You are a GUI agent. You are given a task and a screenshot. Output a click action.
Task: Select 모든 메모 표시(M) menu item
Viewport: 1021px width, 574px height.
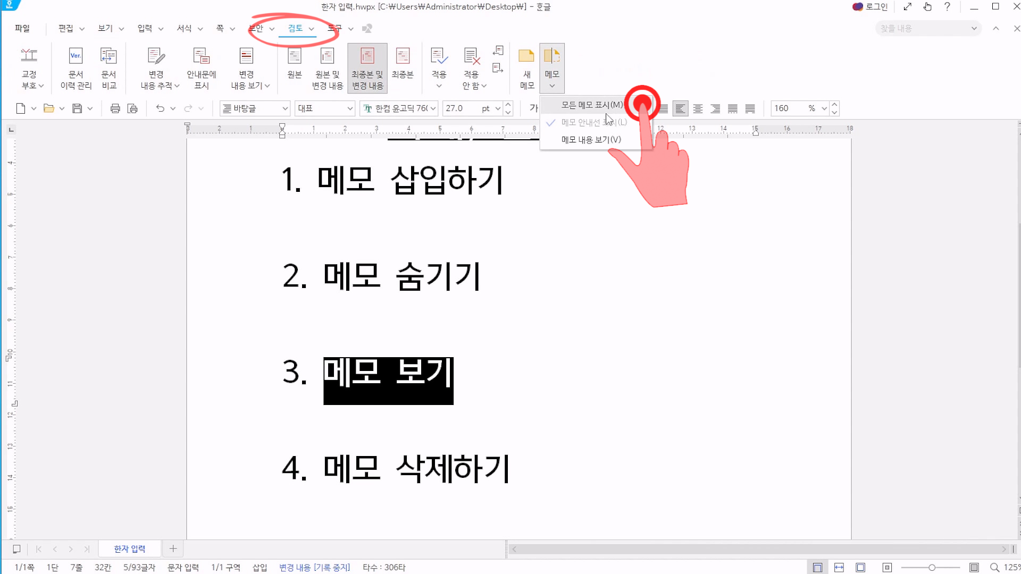click(591, 105)
